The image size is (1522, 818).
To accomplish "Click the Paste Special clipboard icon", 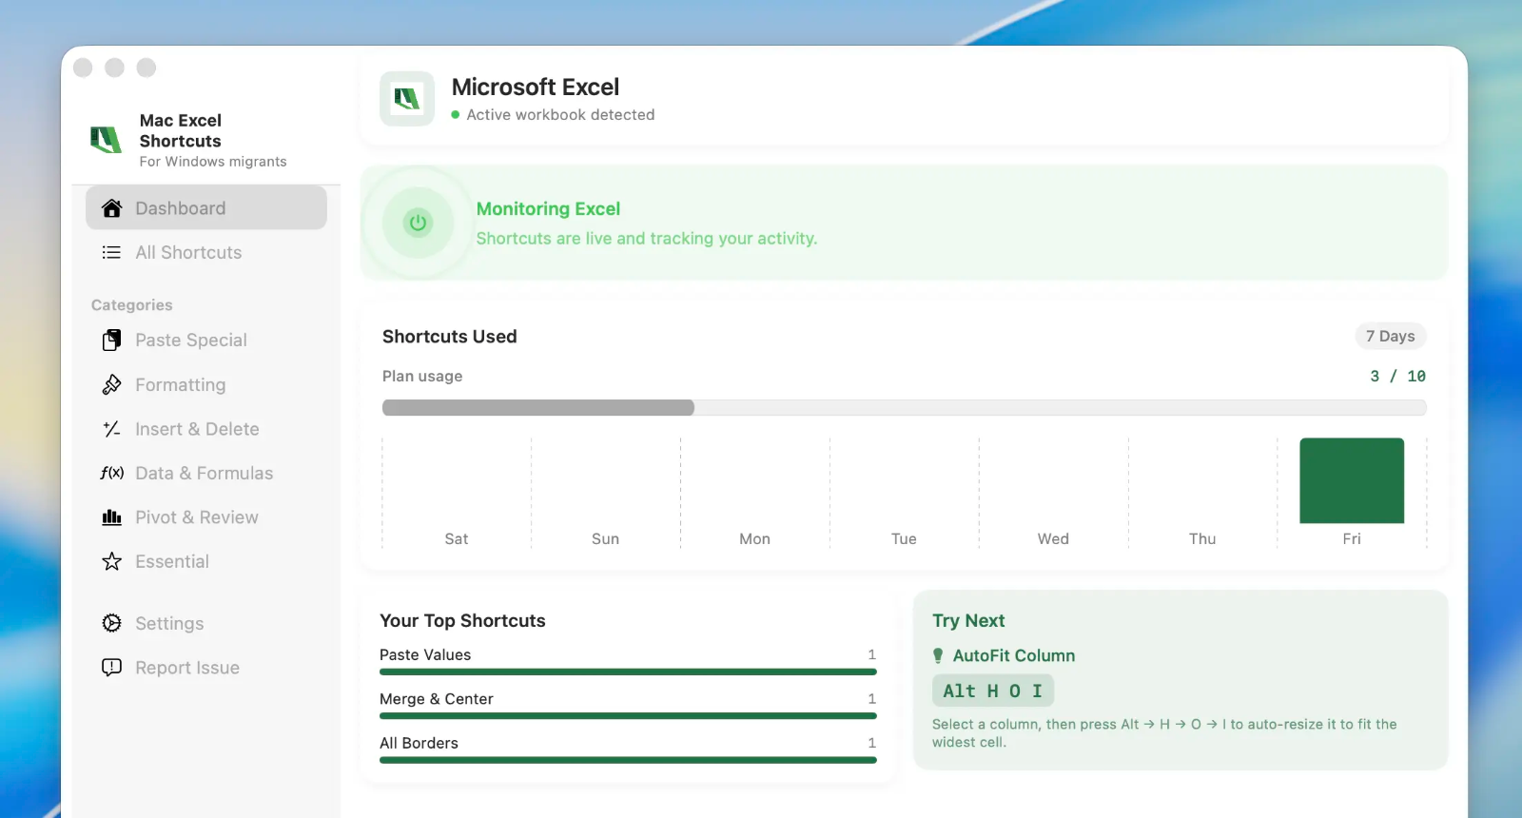I will pyautogui.click(x=112, y=341).
